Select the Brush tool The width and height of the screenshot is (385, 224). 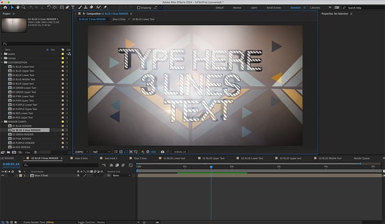pyautogui.click(x=80, y=7)
